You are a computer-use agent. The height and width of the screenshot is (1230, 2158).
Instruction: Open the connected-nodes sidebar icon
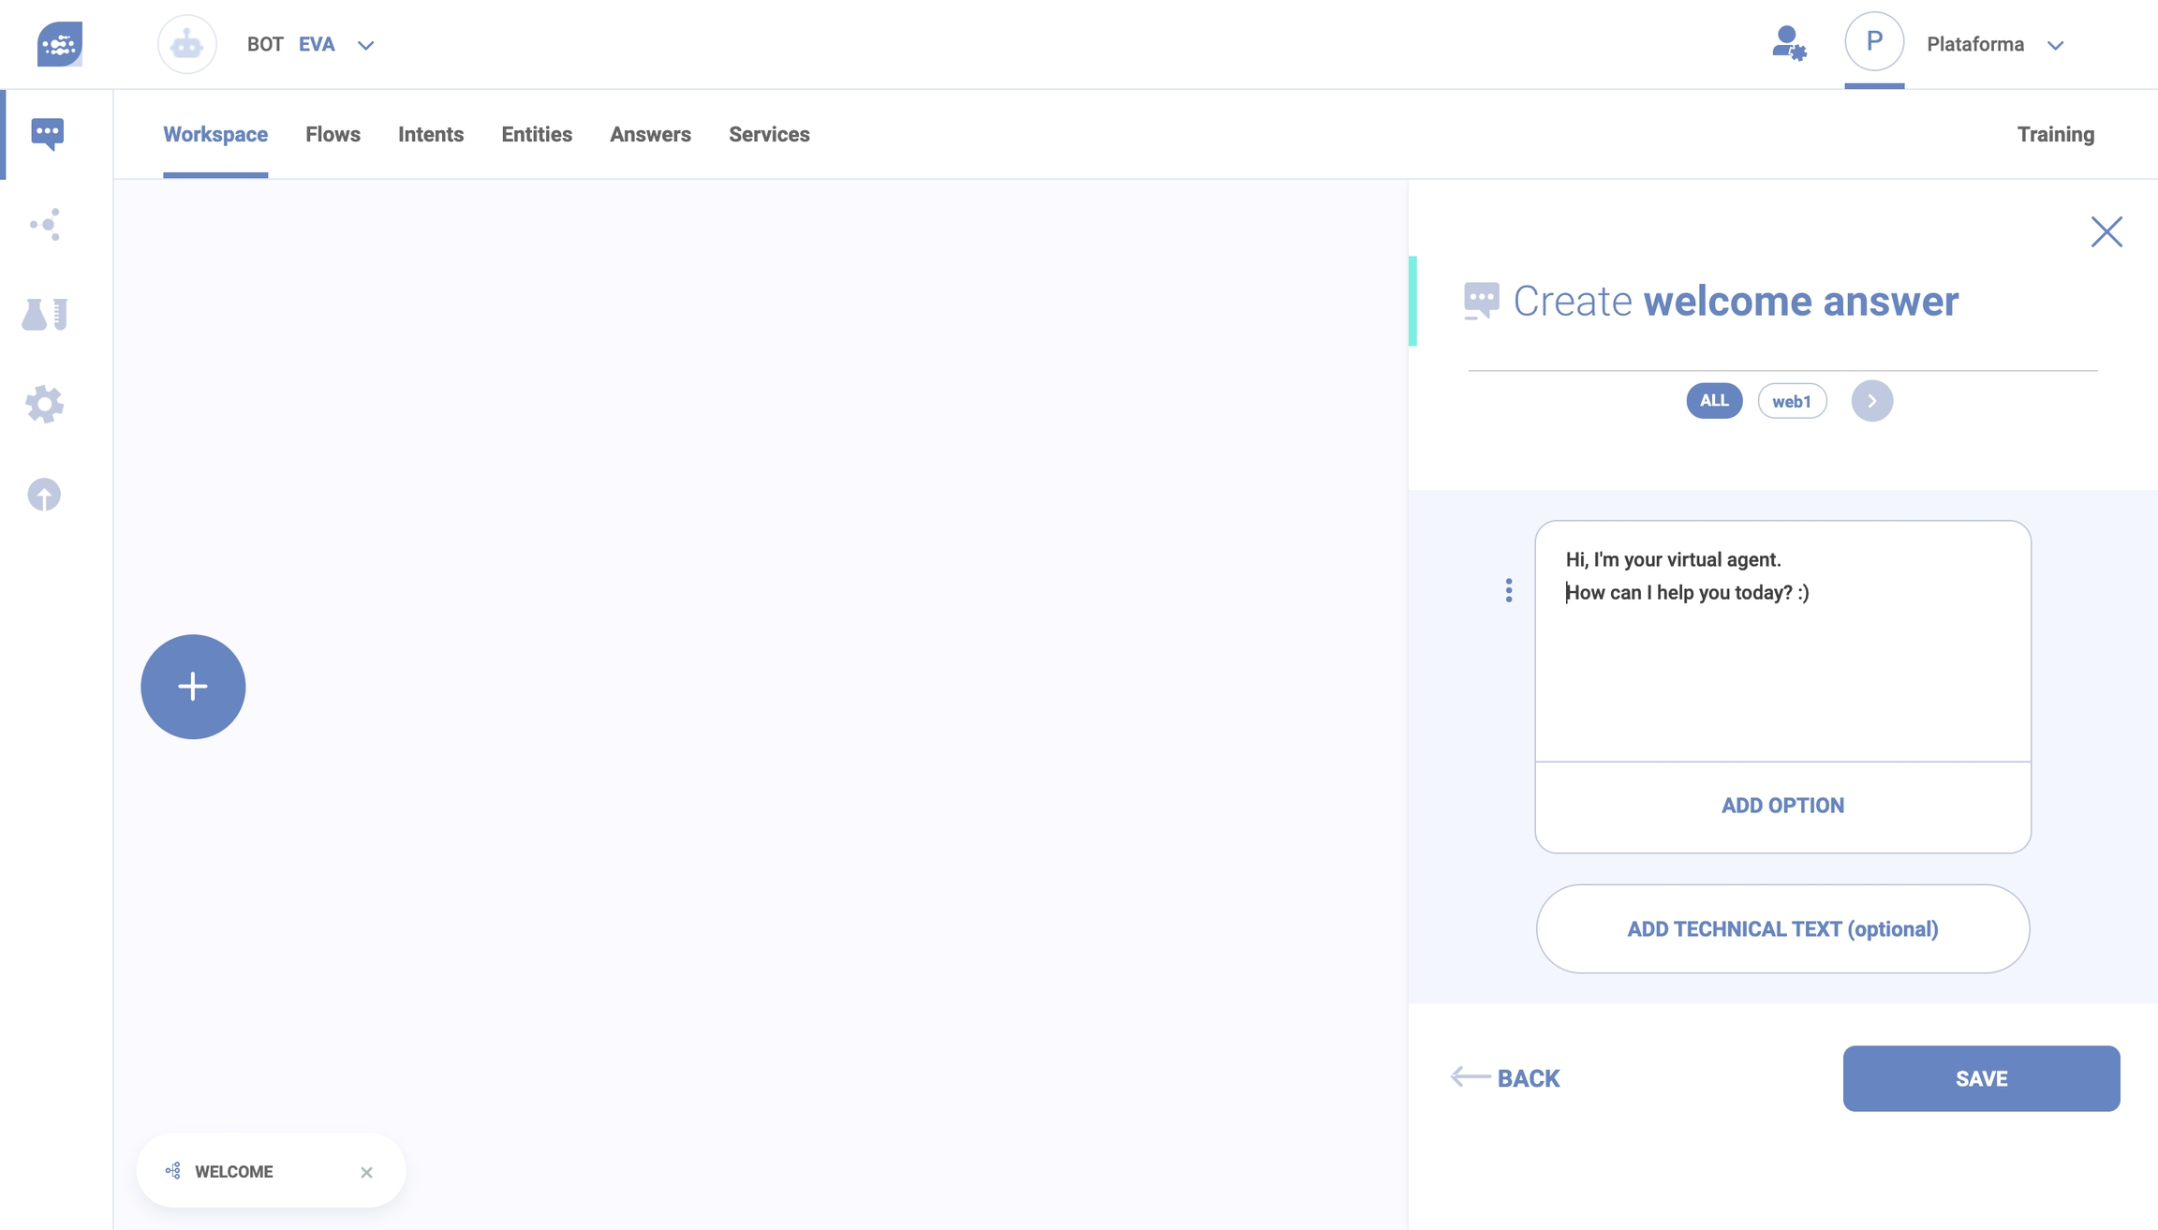(45, 224)
